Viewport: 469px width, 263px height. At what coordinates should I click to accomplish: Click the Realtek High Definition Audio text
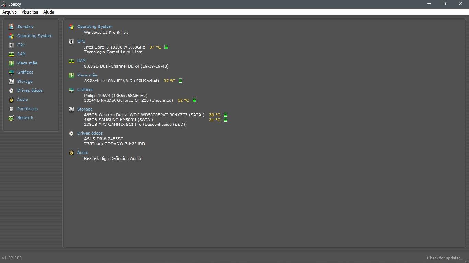113,159
